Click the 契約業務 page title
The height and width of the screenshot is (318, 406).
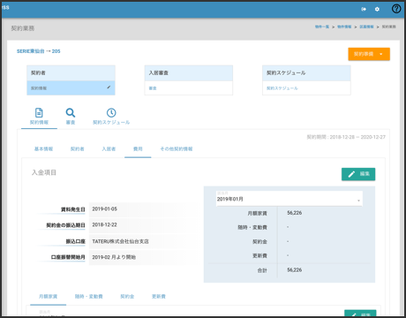point(23,28)
